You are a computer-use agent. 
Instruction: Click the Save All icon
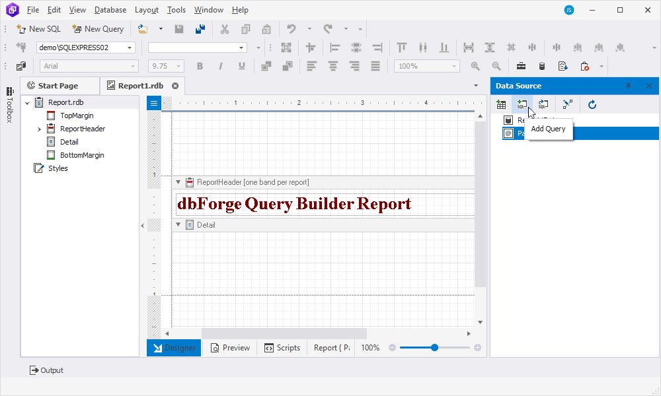click(x=200, y=29)
